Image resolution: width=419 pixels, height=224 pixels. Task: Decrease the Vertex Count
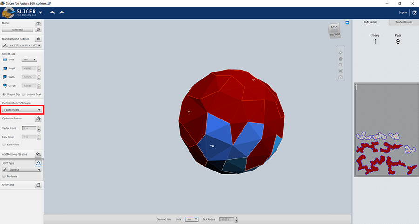click(39, 130)
